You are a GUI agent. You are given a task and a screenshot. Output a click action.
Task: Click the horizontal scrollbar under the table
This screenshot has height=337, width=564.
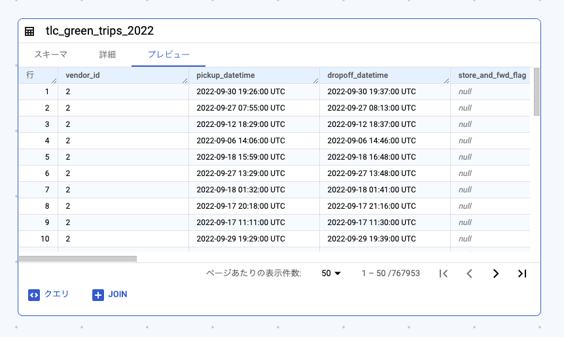[x=78, y=258]
